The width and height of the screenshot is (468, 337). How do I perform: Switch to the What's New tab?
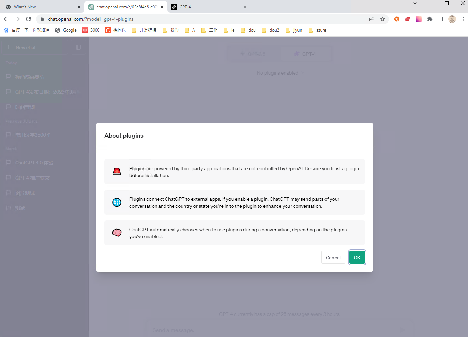(42, 7)
